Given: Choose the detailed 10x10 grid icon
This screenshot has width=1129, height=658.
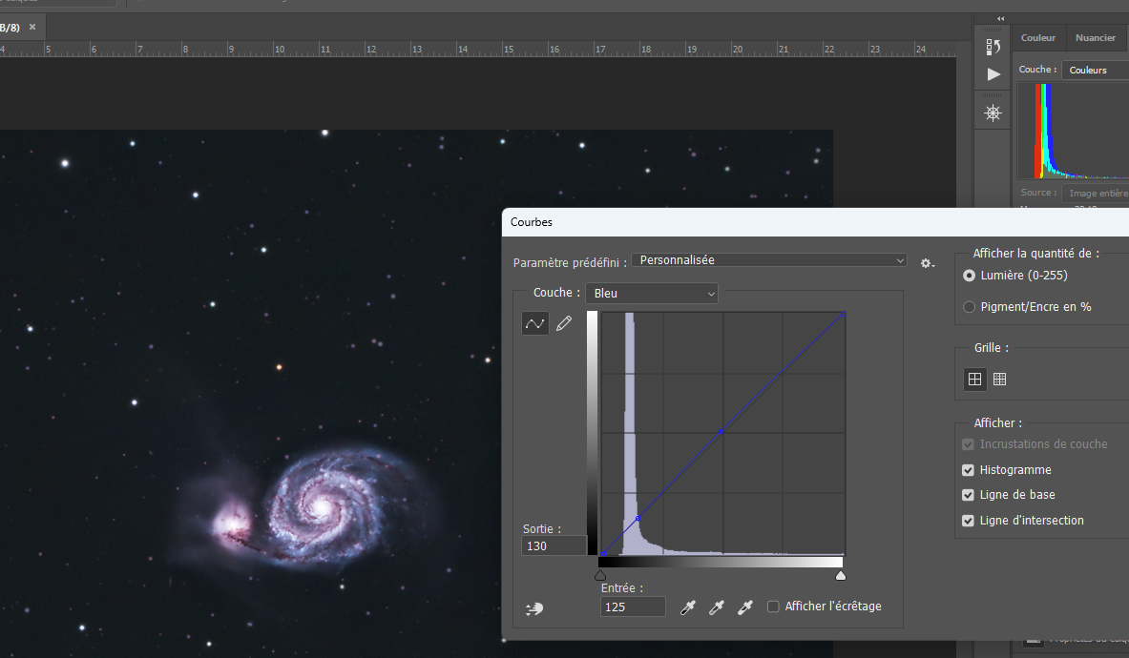Looking at the screenshot, I should tap(999, 379).
